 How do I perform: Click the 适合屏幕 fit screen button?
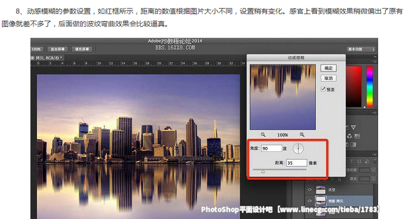tap(58, 49)
